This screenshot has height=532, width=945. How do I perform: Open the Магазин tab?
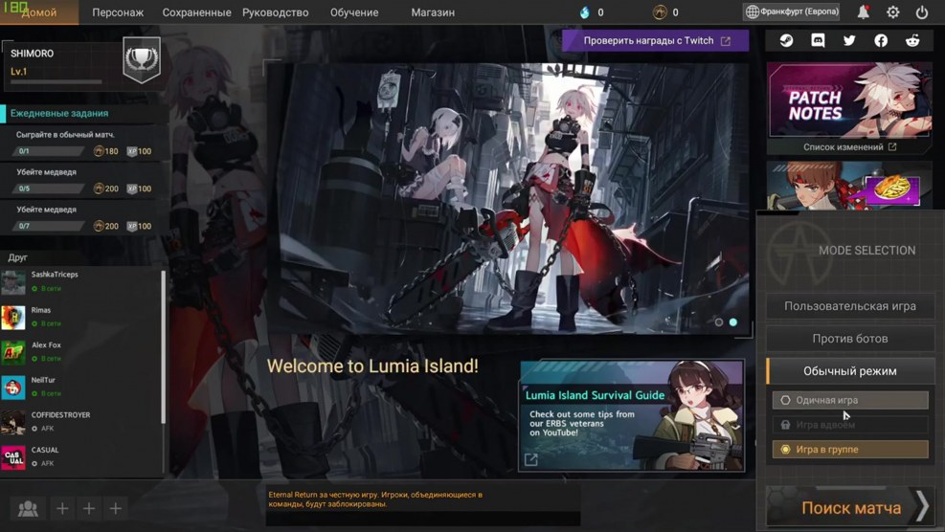click(x=433, y=12)
